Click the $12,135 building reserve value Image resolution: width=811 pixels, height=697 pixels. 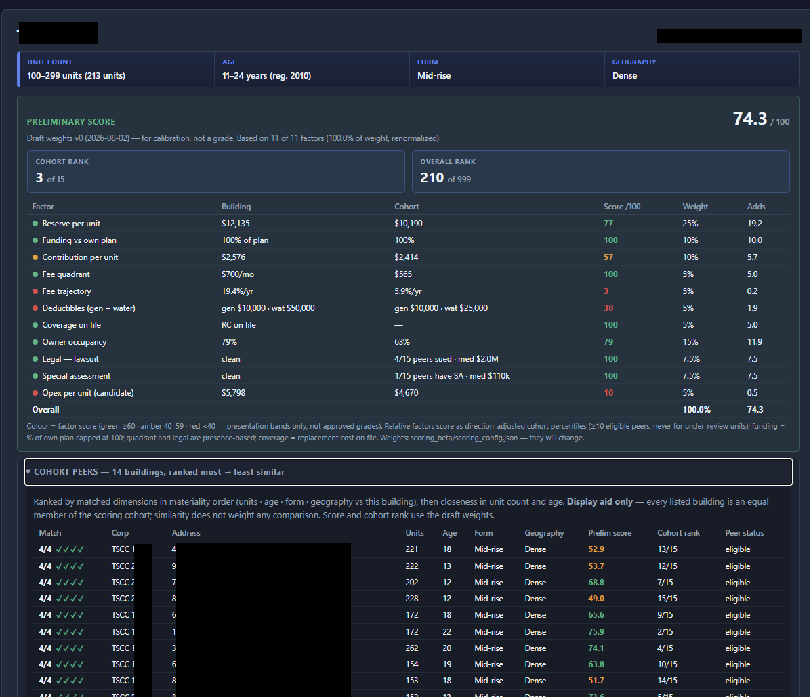[x=235, y=224]
